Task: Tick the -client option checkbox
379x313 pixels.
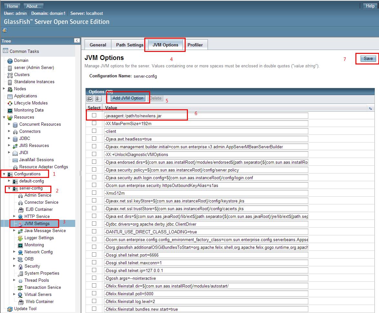Action: 94,131
